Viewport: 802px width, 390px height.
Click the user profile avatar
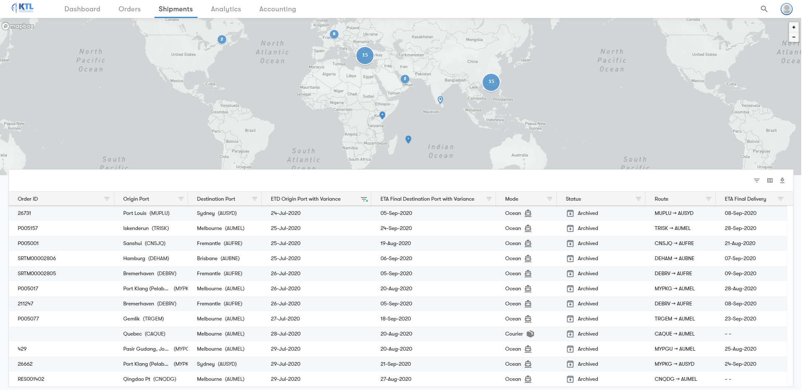coord(786,9)
